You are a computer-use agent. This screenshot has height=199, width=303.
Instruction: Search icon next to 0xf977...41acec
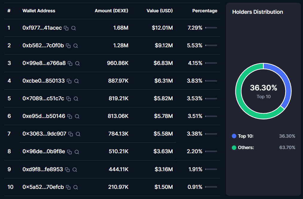73,28
